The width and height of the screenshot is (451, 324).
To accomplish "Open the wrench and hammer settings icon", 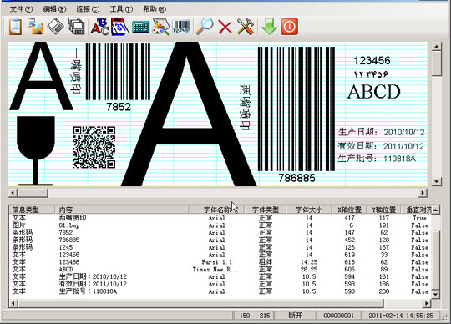I will [246, 27].
